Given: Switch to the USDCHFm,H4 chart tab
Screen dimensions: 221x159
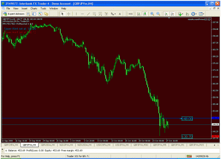Looking at the screenshot, I should point(103,145).
